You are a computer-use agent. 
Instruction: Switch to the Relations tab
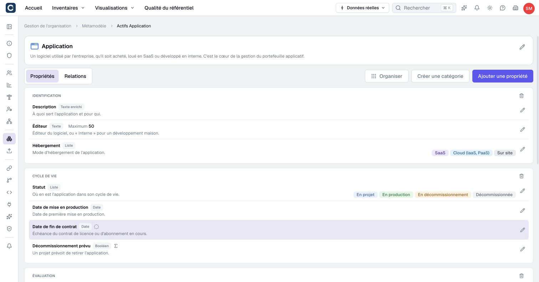pyautogui.click(x=75, y=76)
